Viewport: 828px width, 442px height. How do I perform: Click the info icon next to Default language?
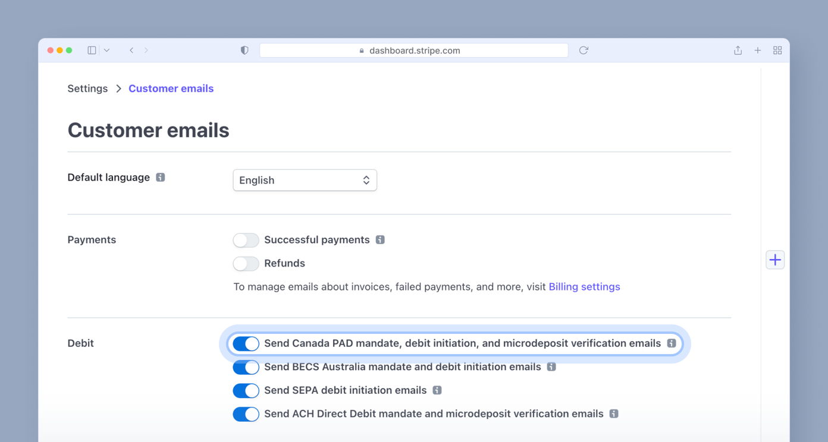[x=159, y=176]
